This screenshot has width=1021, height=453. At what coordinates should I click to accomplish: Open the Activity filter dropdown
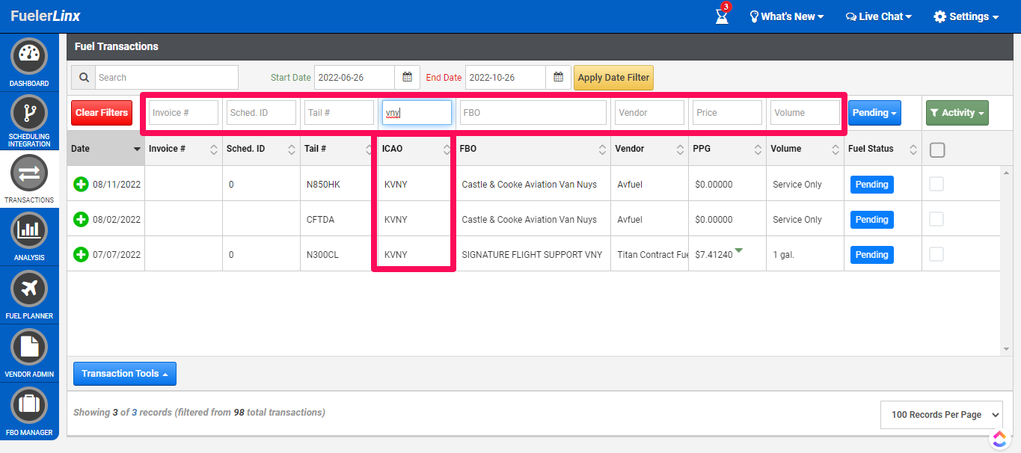pos(957,113)
